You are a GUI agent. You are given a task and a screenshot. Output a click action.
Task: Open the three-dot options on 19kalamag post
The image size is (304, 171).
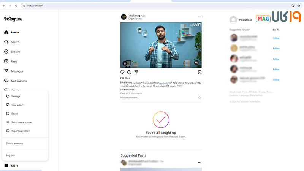[x=199, y=17]
